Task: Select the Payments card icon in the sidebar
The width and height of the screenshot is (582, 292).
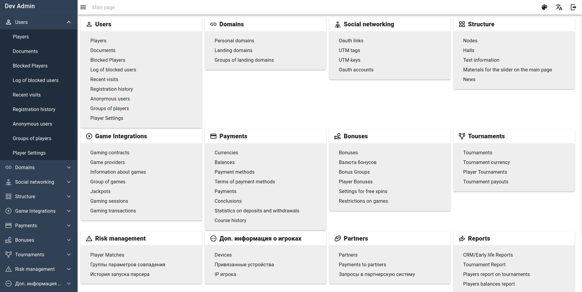Action: pyautogui.click(x=8, y=225)
